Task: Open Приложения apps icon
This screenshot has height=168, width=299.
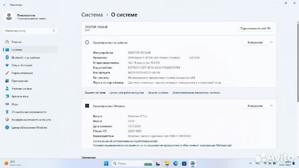Action: click(x=7, y=81)
